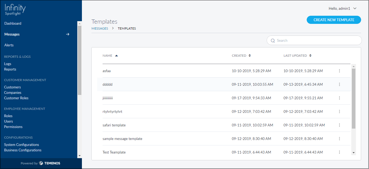The height and width of the screenshot is (169, 369).
Task: Click into the Search field
Action: (316, 40)
